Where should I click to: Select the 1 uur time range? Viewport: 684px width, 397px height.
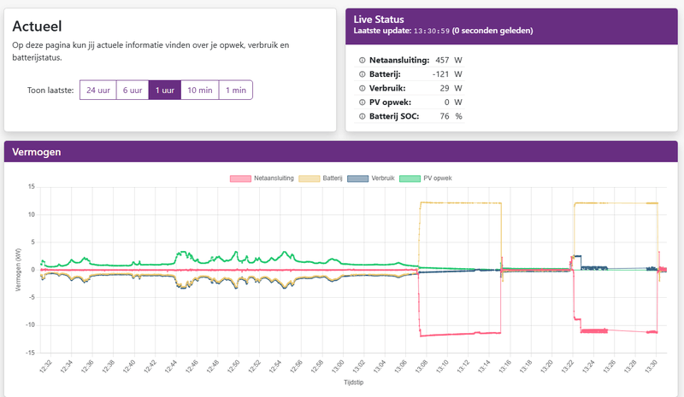(165, 90)
